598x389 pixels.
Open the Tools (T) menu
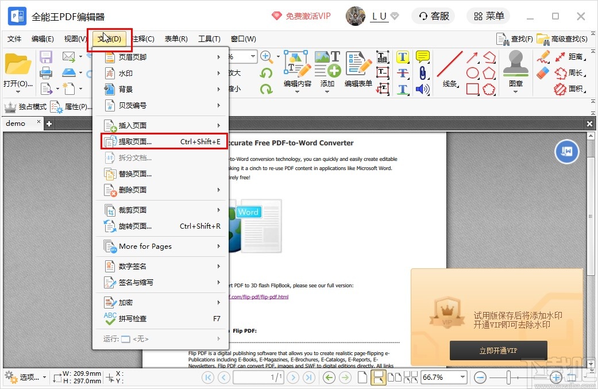point(209,39)
